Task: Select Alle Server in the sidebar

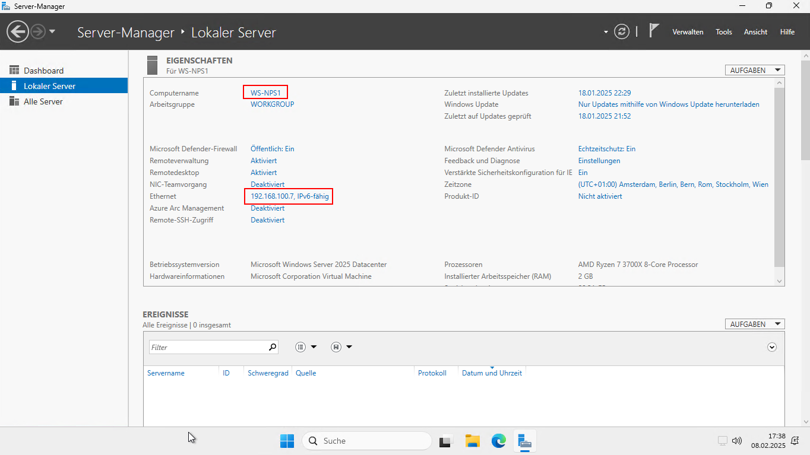Action: point(64,101)
